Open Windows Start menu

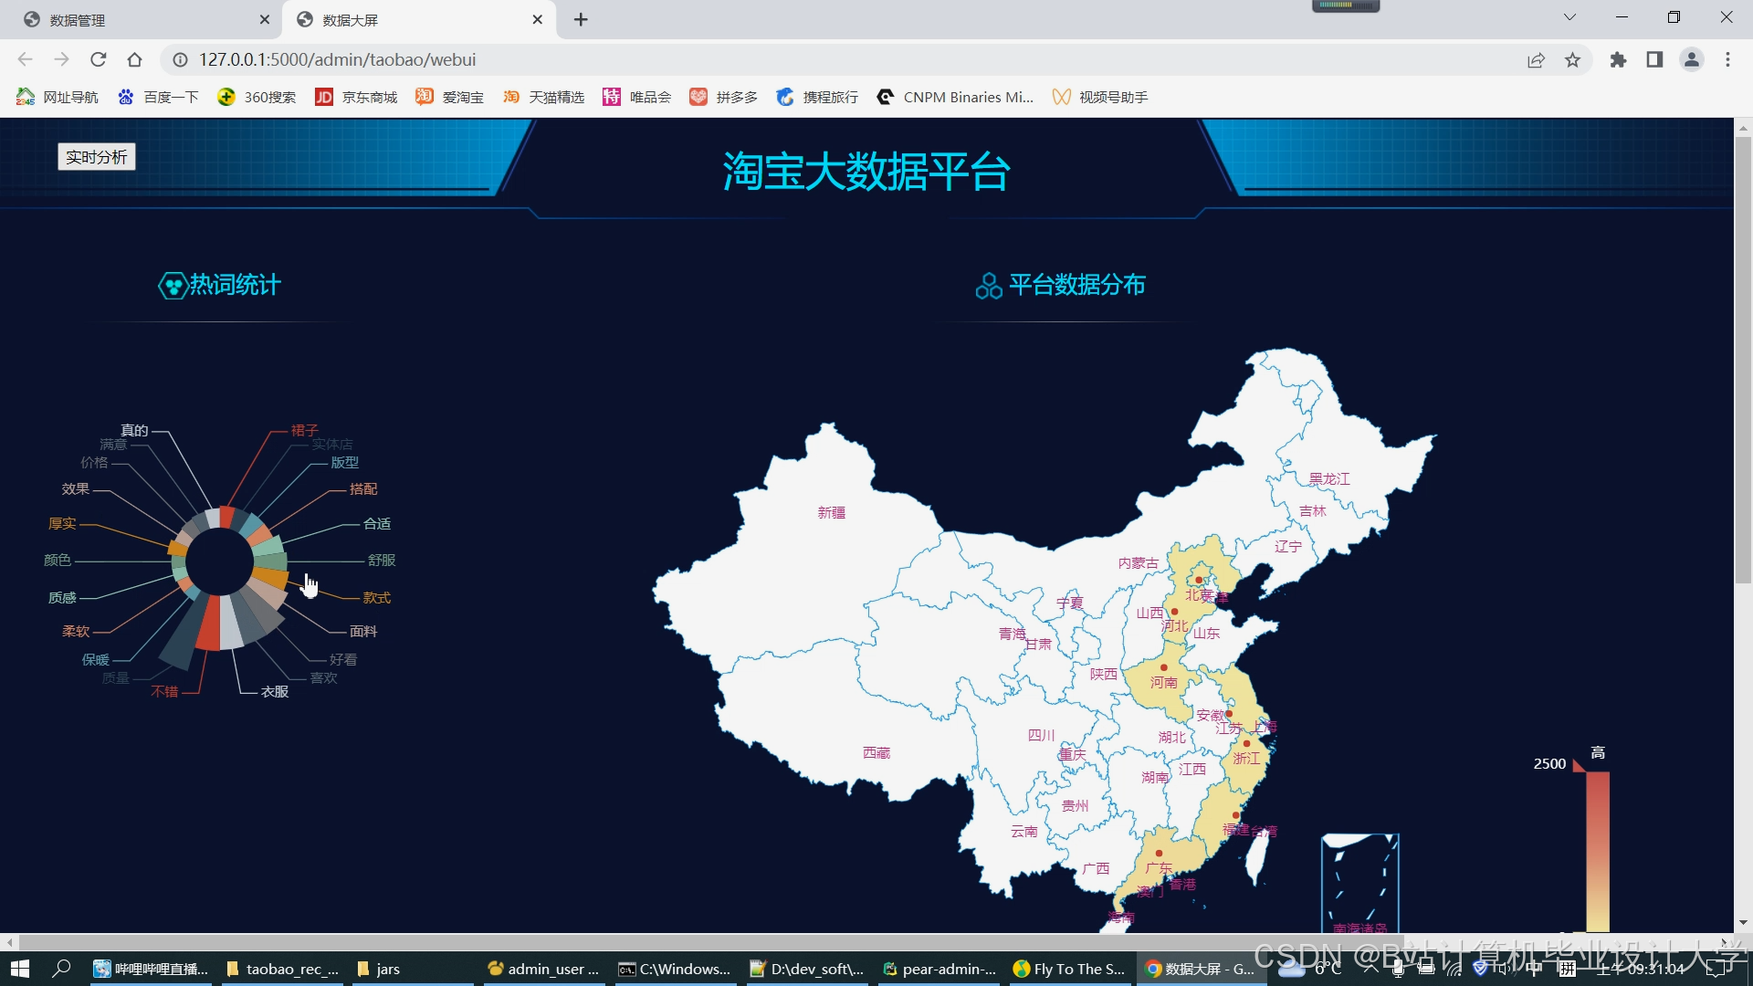click(x=20, y=969)
